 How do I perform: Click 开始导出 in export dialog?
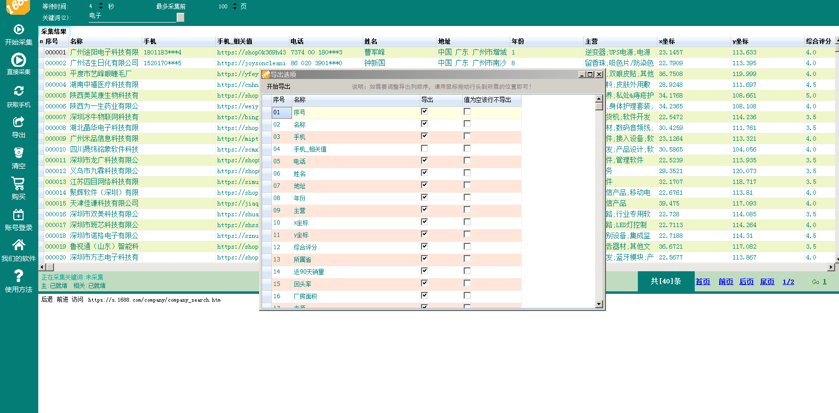coord(279,86)
